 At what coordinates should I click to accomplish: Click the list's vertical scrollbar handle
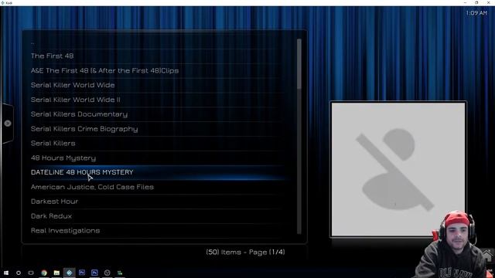point(299,64)
